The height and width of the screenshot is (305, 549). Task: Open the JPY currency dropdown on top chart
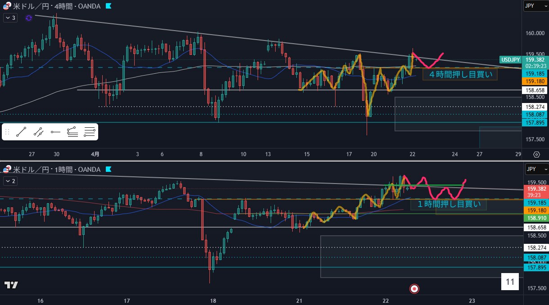(535, 6)
